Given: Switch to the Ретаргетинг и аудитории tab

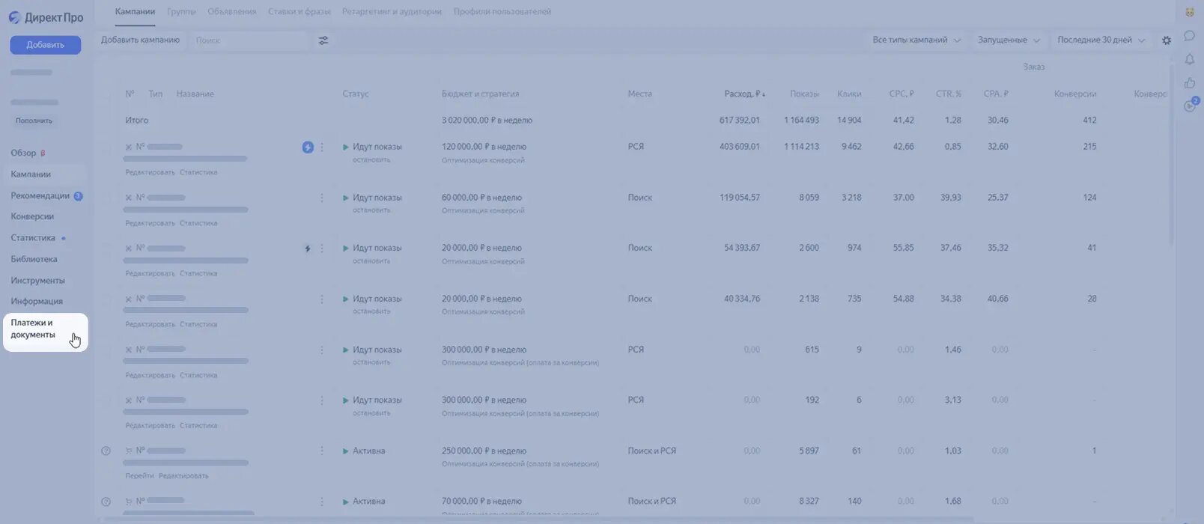Looking at the screenshot, I should click(392, 12).
